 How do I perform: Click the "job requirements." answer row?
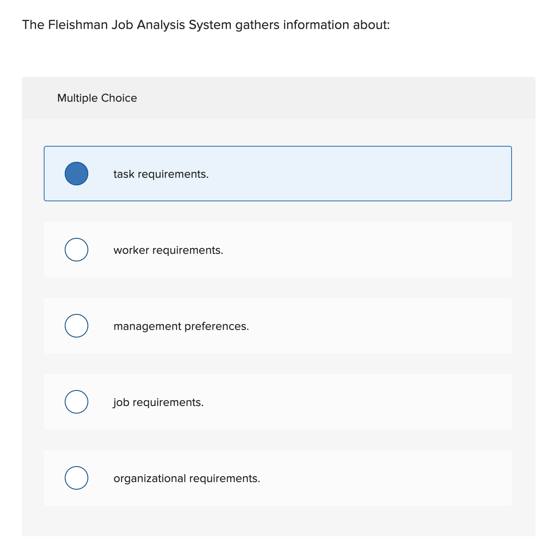(x=277, y=402)
